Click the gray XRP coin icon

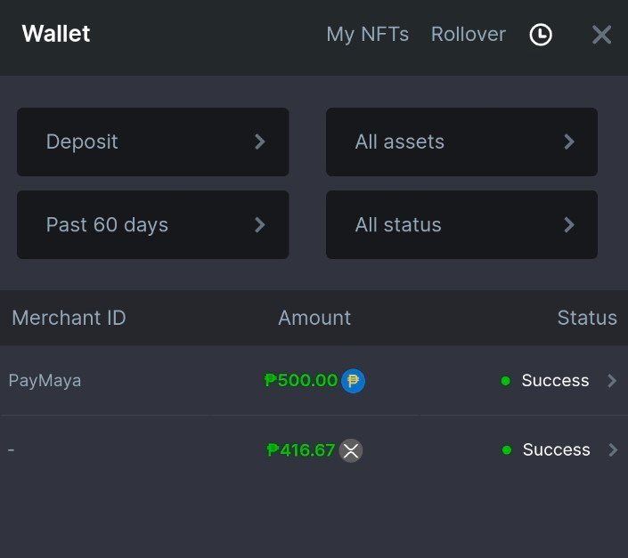[x=351, y=450]
